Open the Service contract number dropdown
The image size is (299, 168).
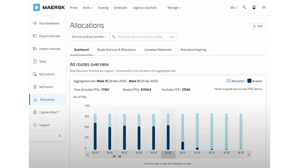pos(89,36)
